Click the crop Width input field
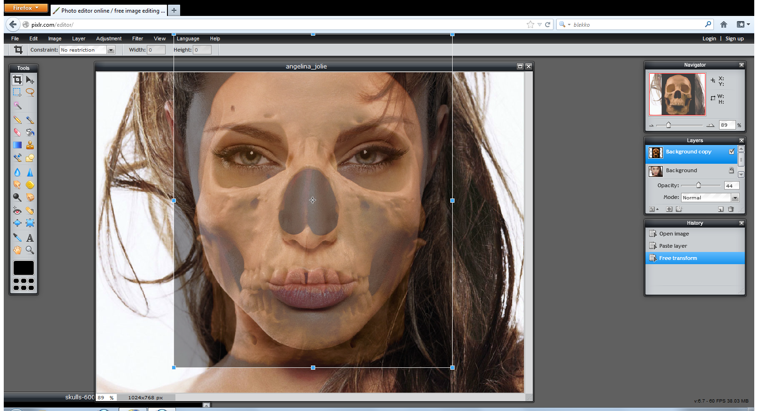The width and height of the screenshot is (758, 411). (156, 50)
